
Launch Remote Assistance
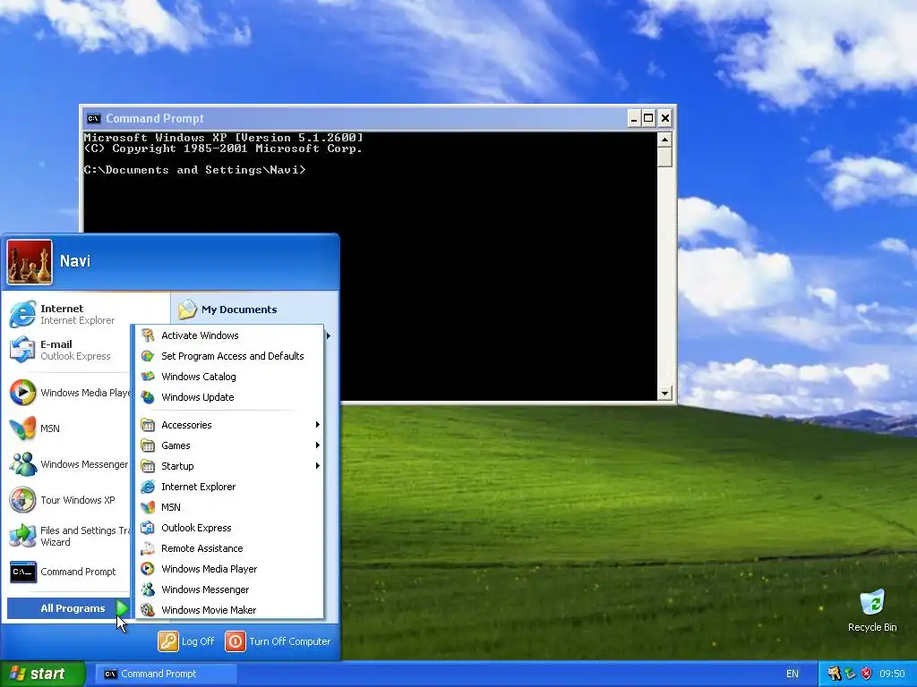coord(229,548)
